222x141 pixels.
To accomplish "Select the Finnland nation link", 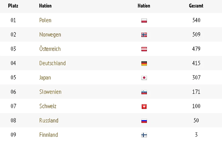I will tap(49, 135).
